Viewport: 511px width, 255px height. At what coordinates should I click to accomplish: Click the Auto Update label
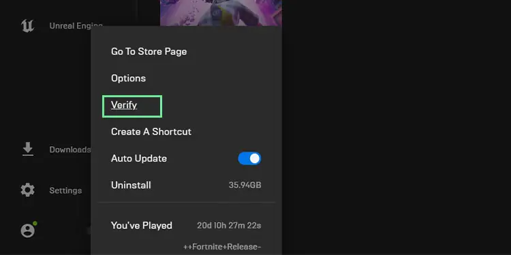coord(139,158)
